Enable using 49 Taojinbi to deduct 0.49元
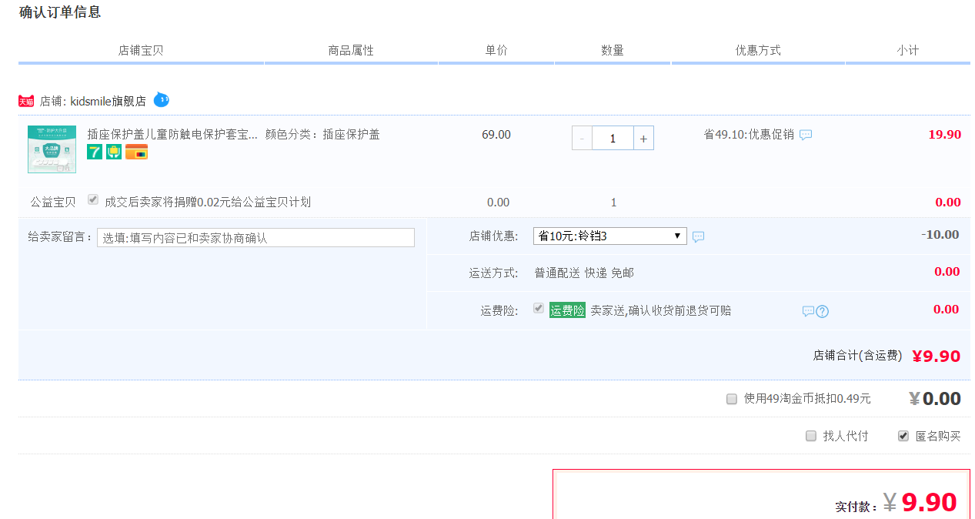 pos(732,399)
